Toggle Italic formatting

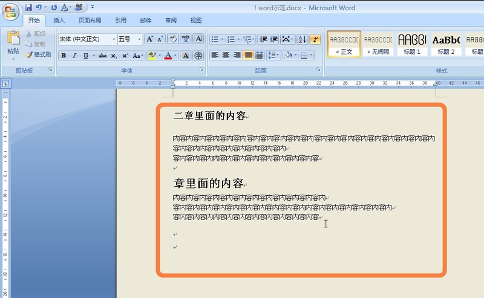pos(74,56)
